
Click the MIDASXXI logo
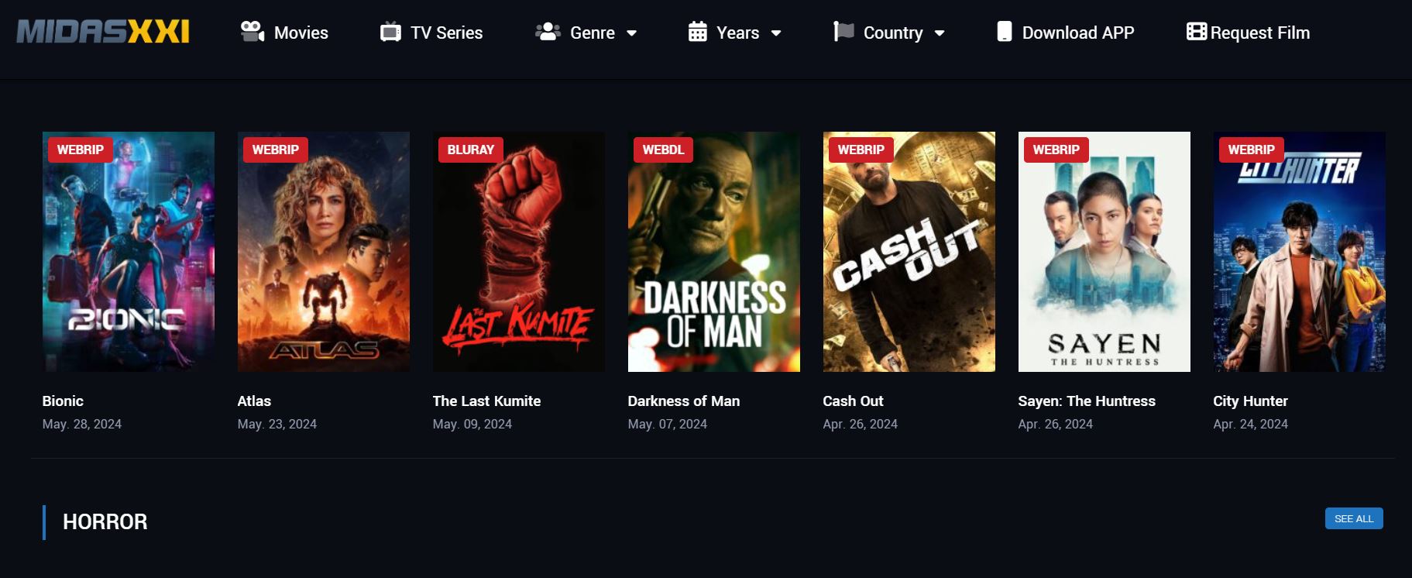(x=103, y=32)
